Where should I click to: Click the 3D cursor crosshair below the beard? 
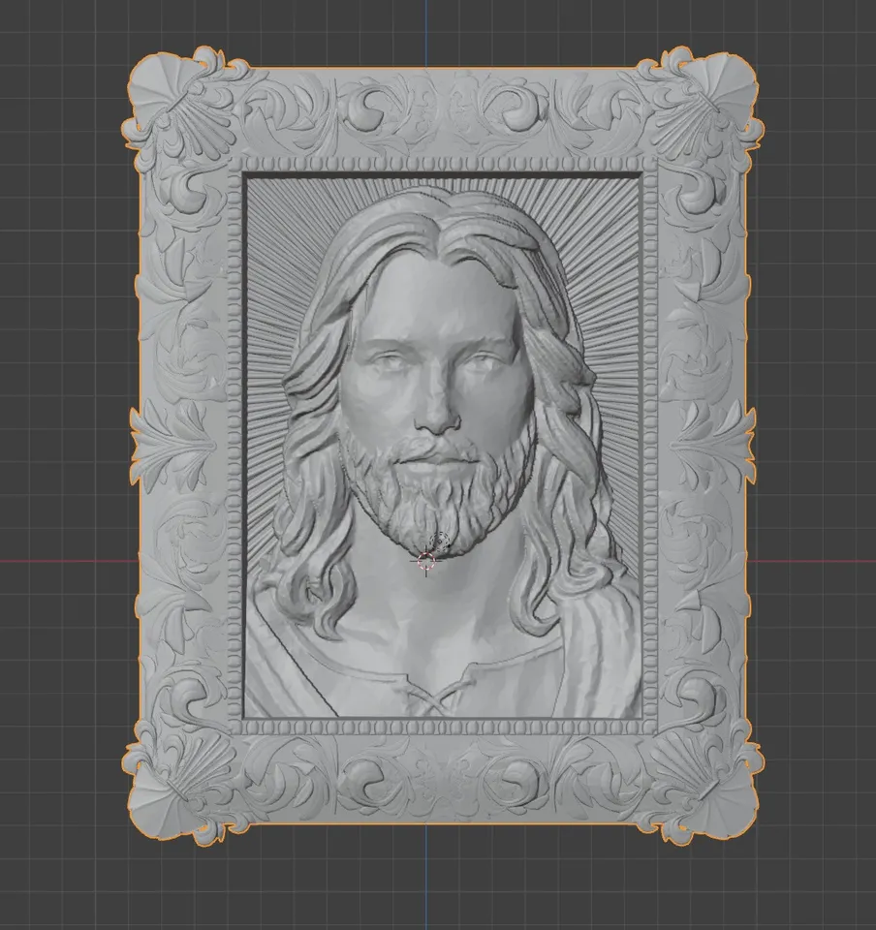tap(426, 561)
